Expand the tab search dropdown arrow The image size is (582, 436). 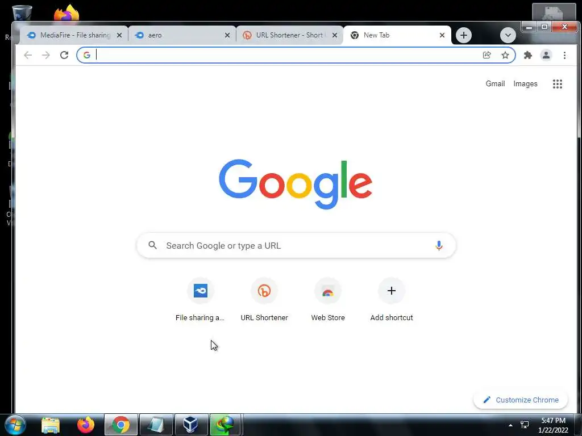coord(508,35)
